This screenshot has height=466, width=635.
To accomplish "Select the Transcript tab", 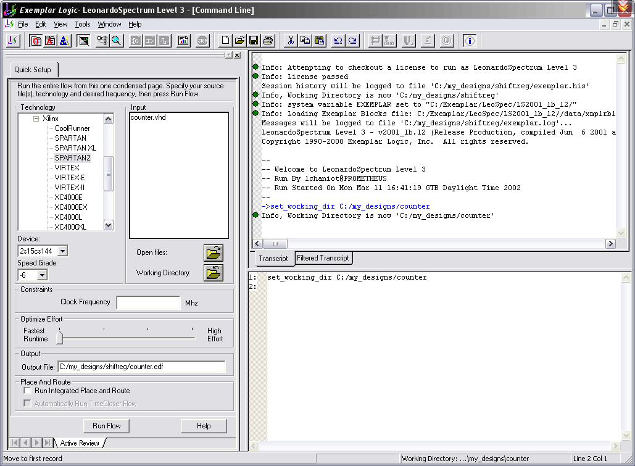I will coord(273,259).
